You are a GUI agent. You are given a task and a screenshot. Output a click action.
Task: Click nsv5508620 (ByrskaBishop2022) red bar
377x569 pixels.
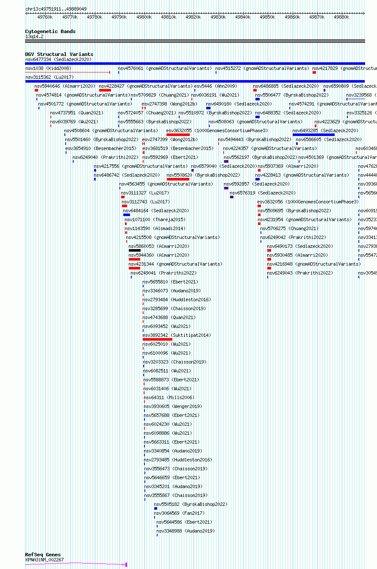[178, 179]
